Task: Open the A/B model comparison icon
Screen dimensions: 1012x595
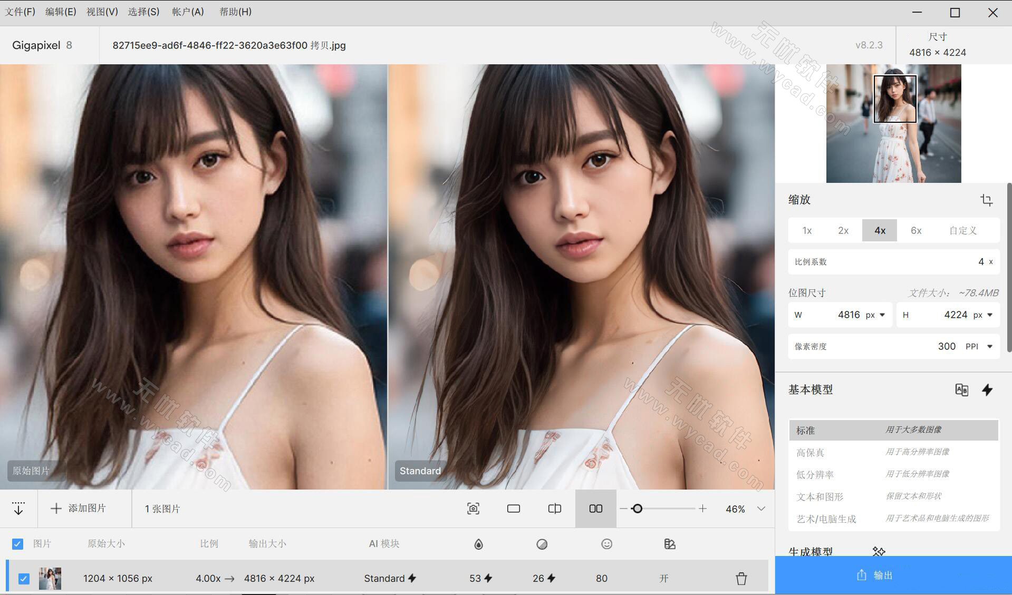Action: coord(961,390)
